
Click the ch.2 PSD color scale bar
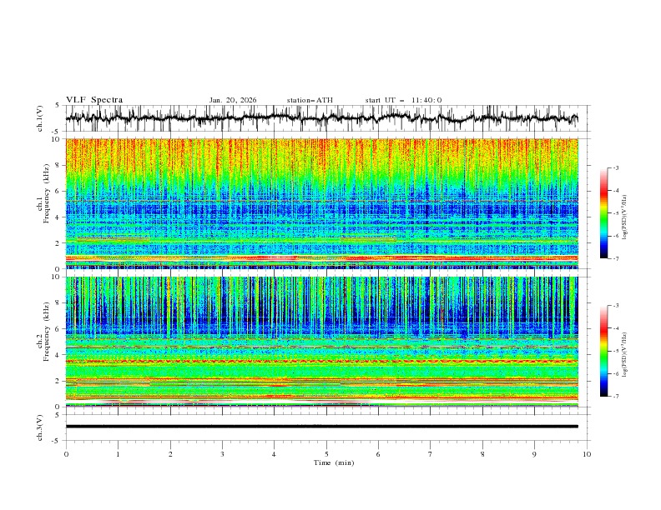603,351
